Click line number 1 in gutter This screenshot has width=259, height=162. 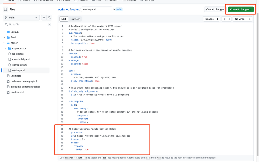coord(62,26)
